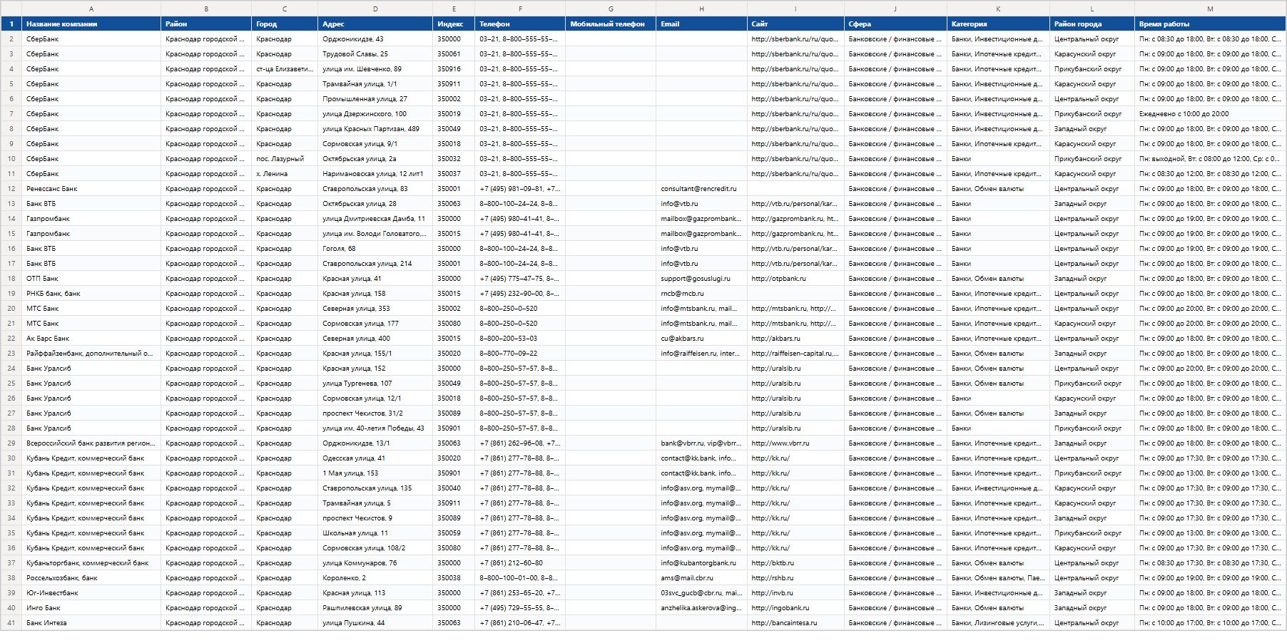
Task: Click the address "Школьная улица, 11"
Action: coord(375,533)
